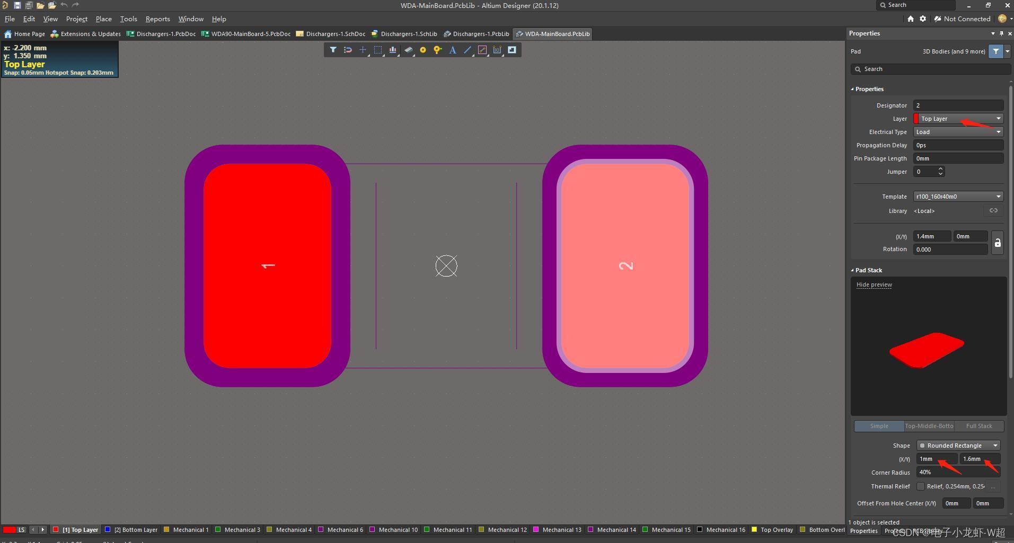Toggle the pad X/Y lock button

[998, 243]
